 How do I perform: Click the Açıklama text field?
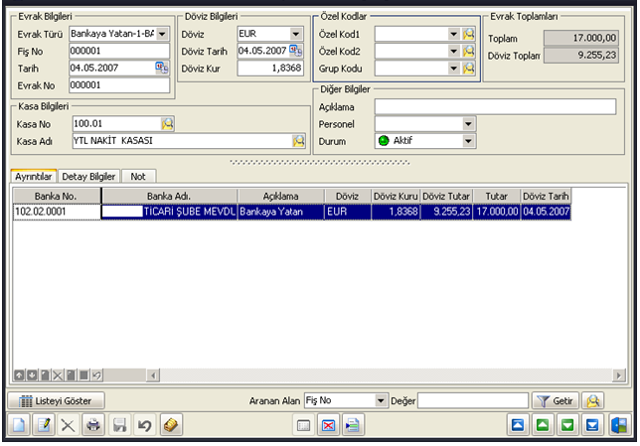tap(495, 106)
